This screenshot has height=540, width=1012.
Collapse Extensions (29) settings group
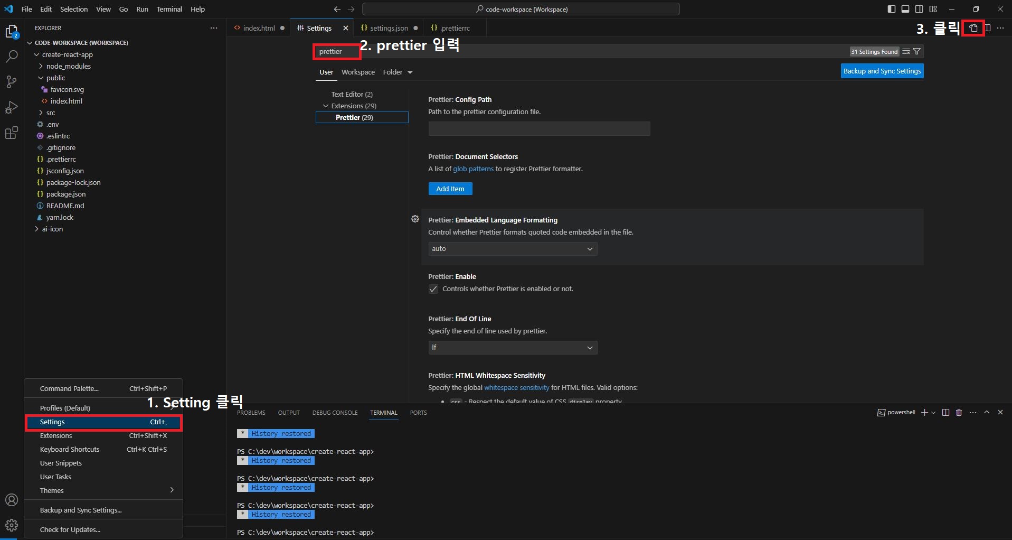tap(326, 106)
